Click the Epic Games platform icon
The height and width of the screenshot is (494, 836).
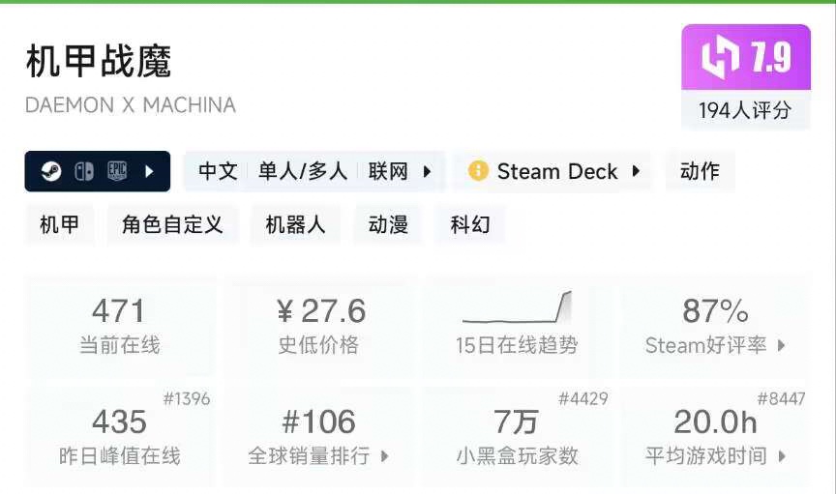118,171
